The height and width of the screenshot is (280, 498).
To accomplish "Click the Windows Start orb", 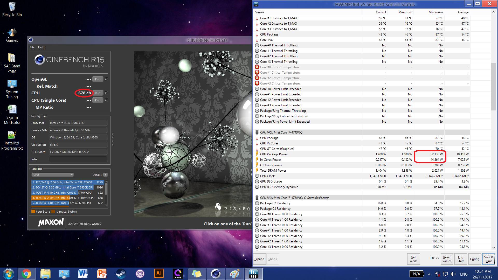I will tap(8, 274).
